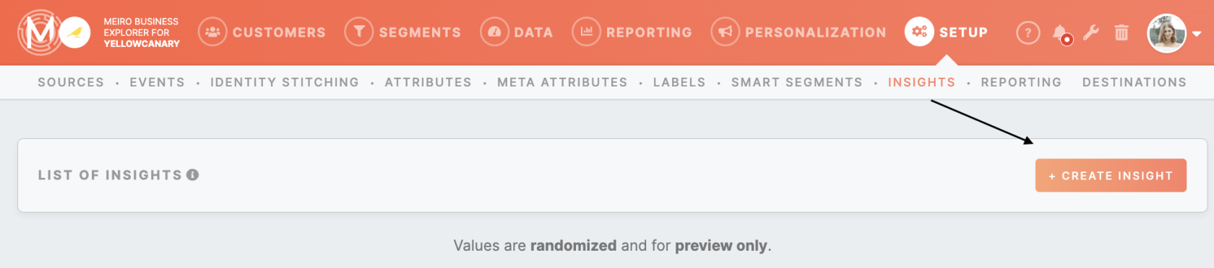Click the wrench administration icon
Screen dimensions: 1214x268
pyautogui.click(x=1091, y=32)
